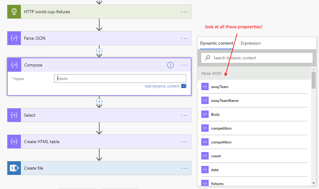Select the Dynamic content tab
The image size is (319, 189).
click(x=217, y=43)
